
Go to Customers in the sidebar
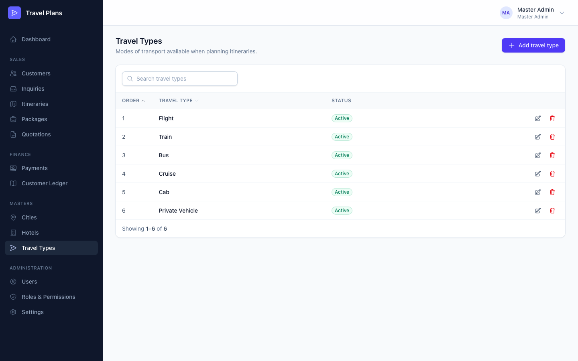[51, 73]
